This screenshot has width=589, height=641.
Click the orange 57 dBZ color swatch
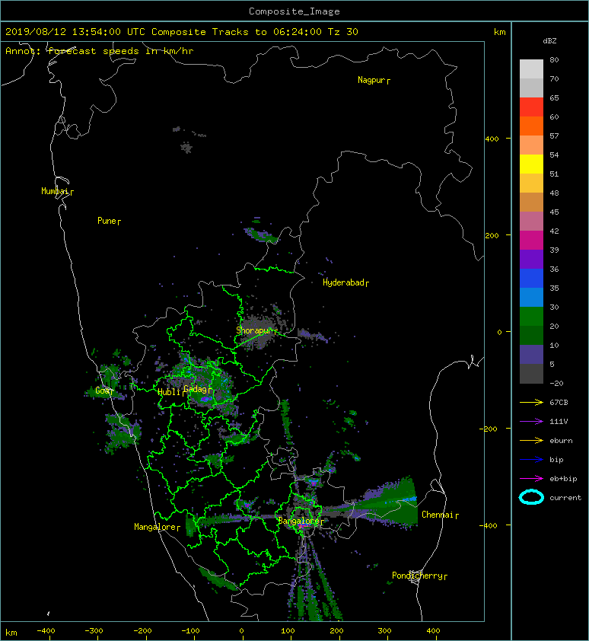(531, 126)
